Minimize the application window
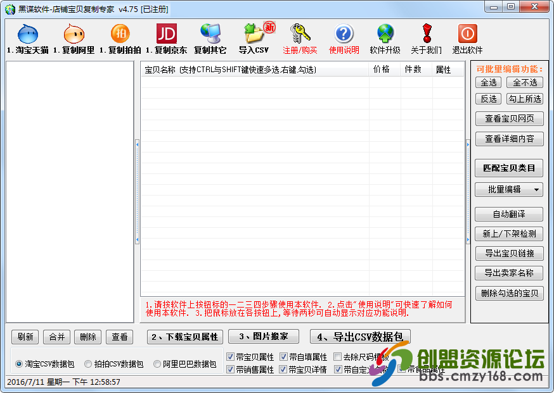The width and height of the screenshot is (554, 393). point(494,7)
